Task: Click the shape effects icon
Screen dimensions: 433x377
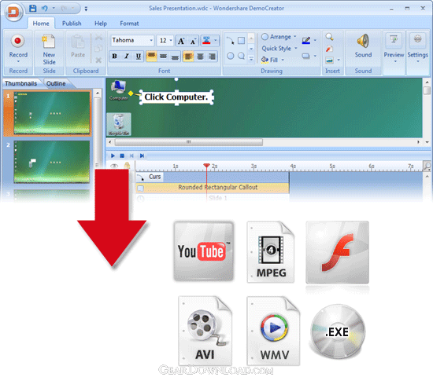Action: tap(305, 56)
